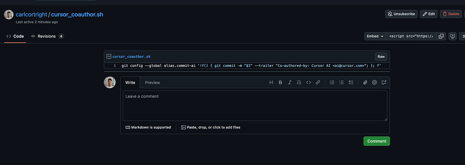
Task: Insert a quote block icon
Action: coord(299,82)
